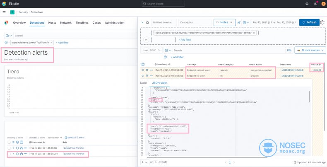The width and height of the screenshot is (327, 167).
Task: Toggle the timeline lock date icon
Action: pyautogui.click(x=239, y=22)
